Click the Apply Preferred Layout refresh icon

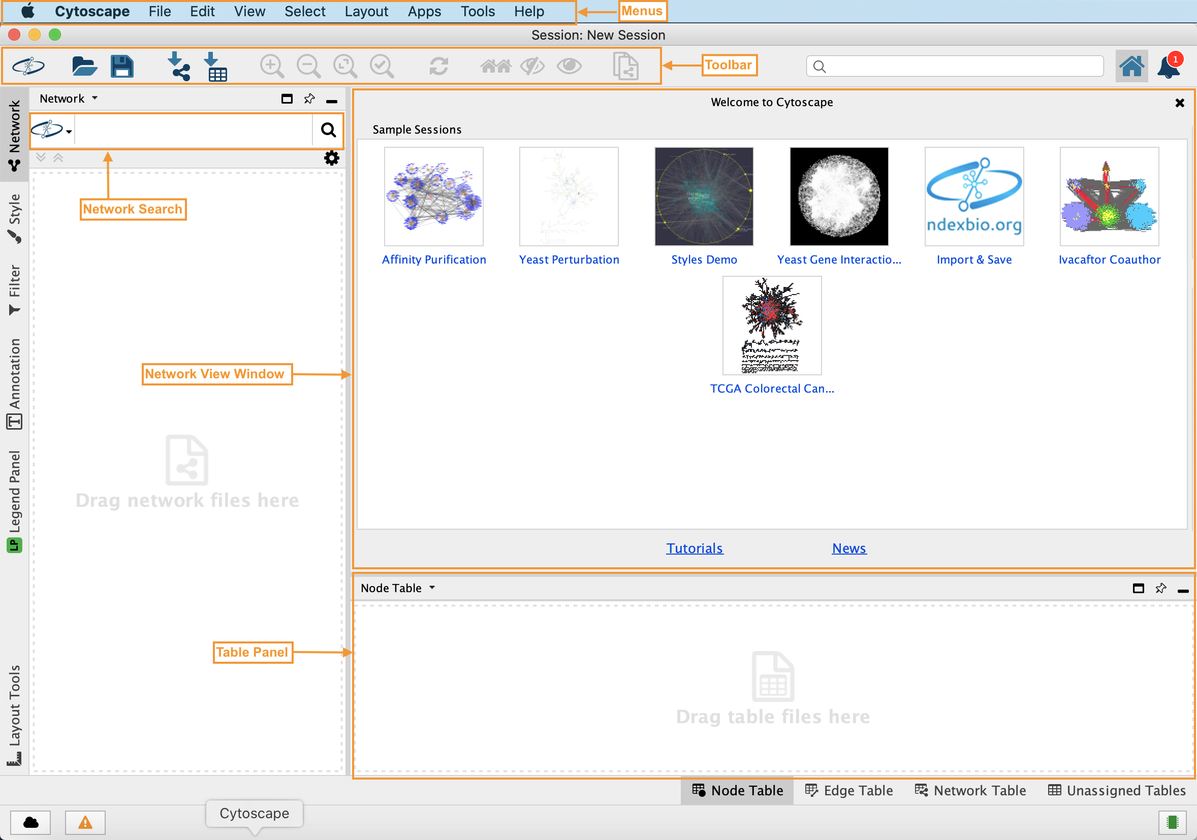point(438,66)
